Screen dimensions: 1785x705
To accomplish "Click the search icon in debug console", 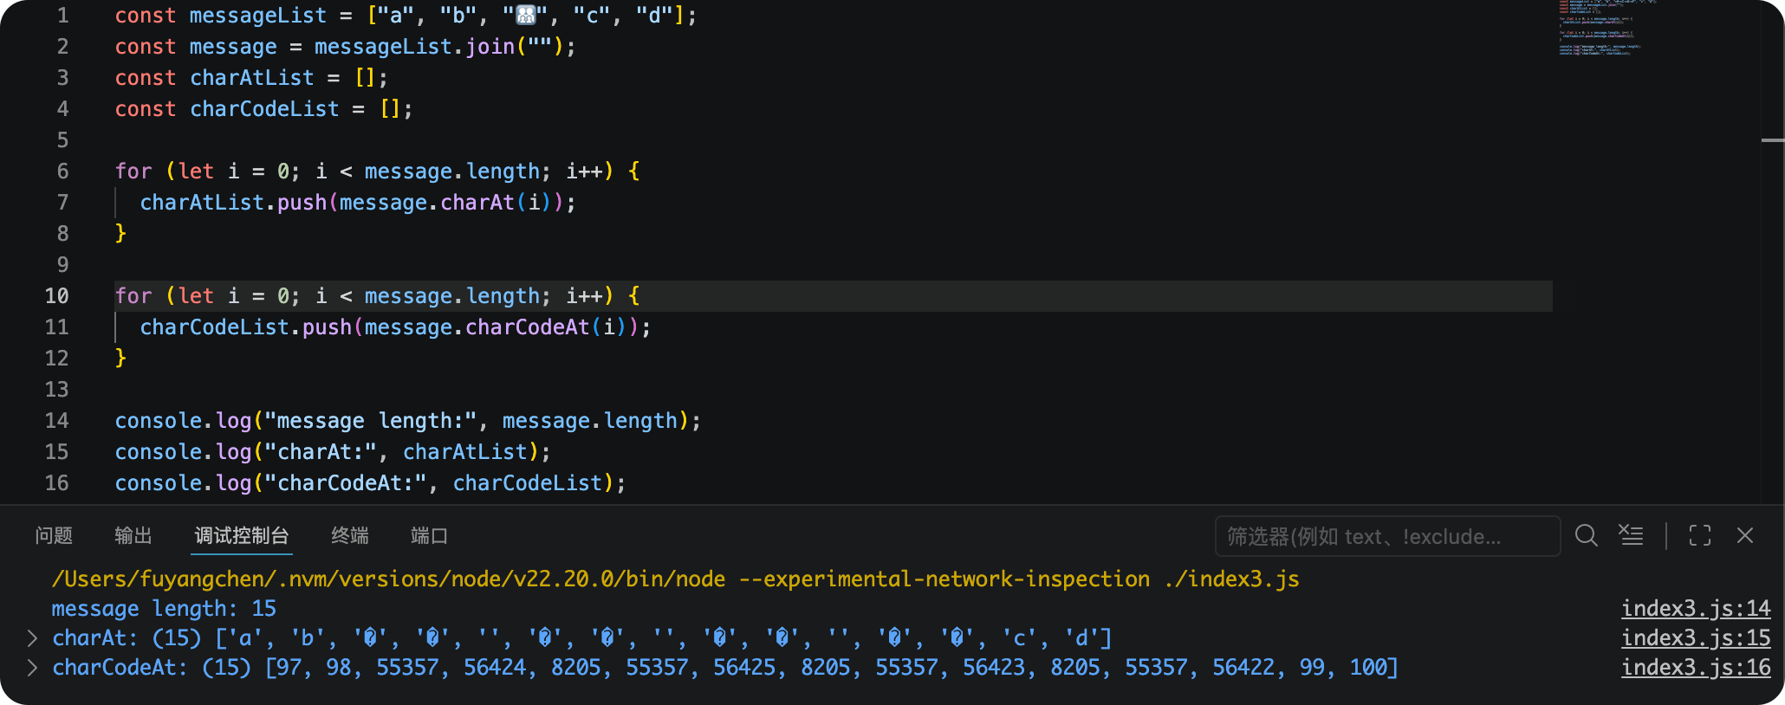I will click(1586, 536).
